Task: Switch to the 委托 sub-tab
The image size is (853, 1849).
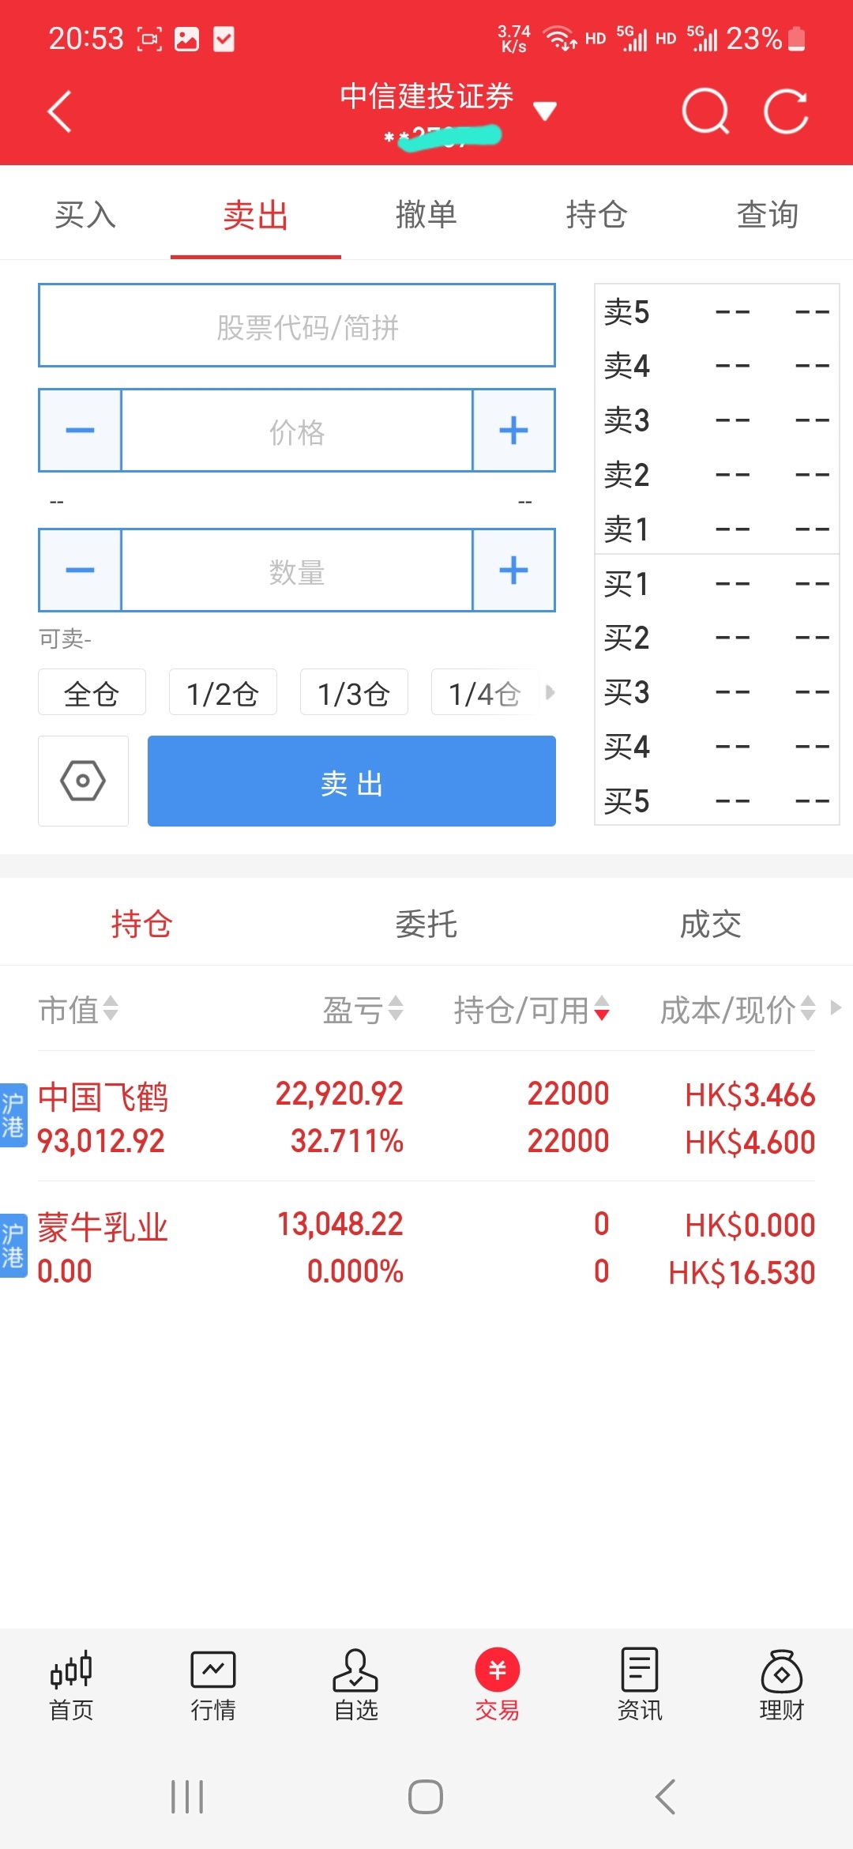Action: coord(426,923)
